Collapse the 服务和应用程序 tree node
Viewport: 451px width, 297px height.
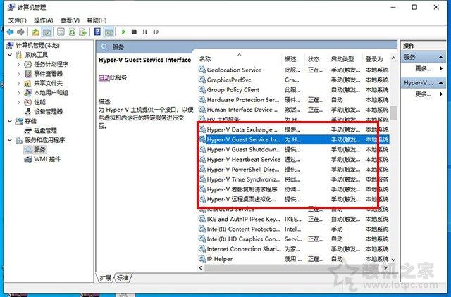coord(9,140)
